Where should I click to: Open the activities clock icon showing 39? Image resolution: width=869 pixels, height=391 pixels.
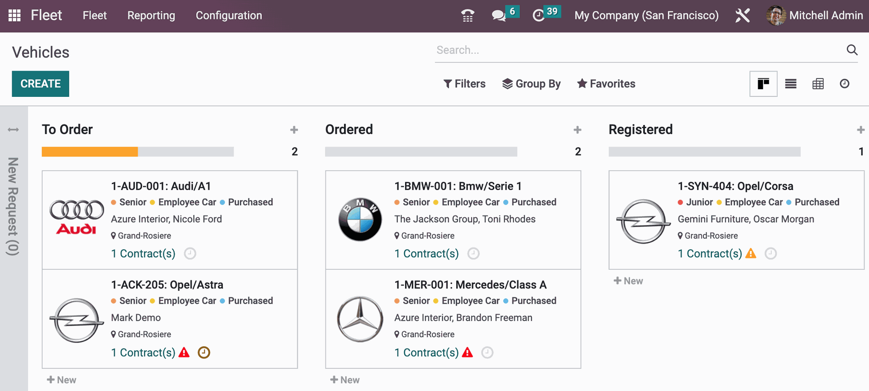click(x=539, y=15)
